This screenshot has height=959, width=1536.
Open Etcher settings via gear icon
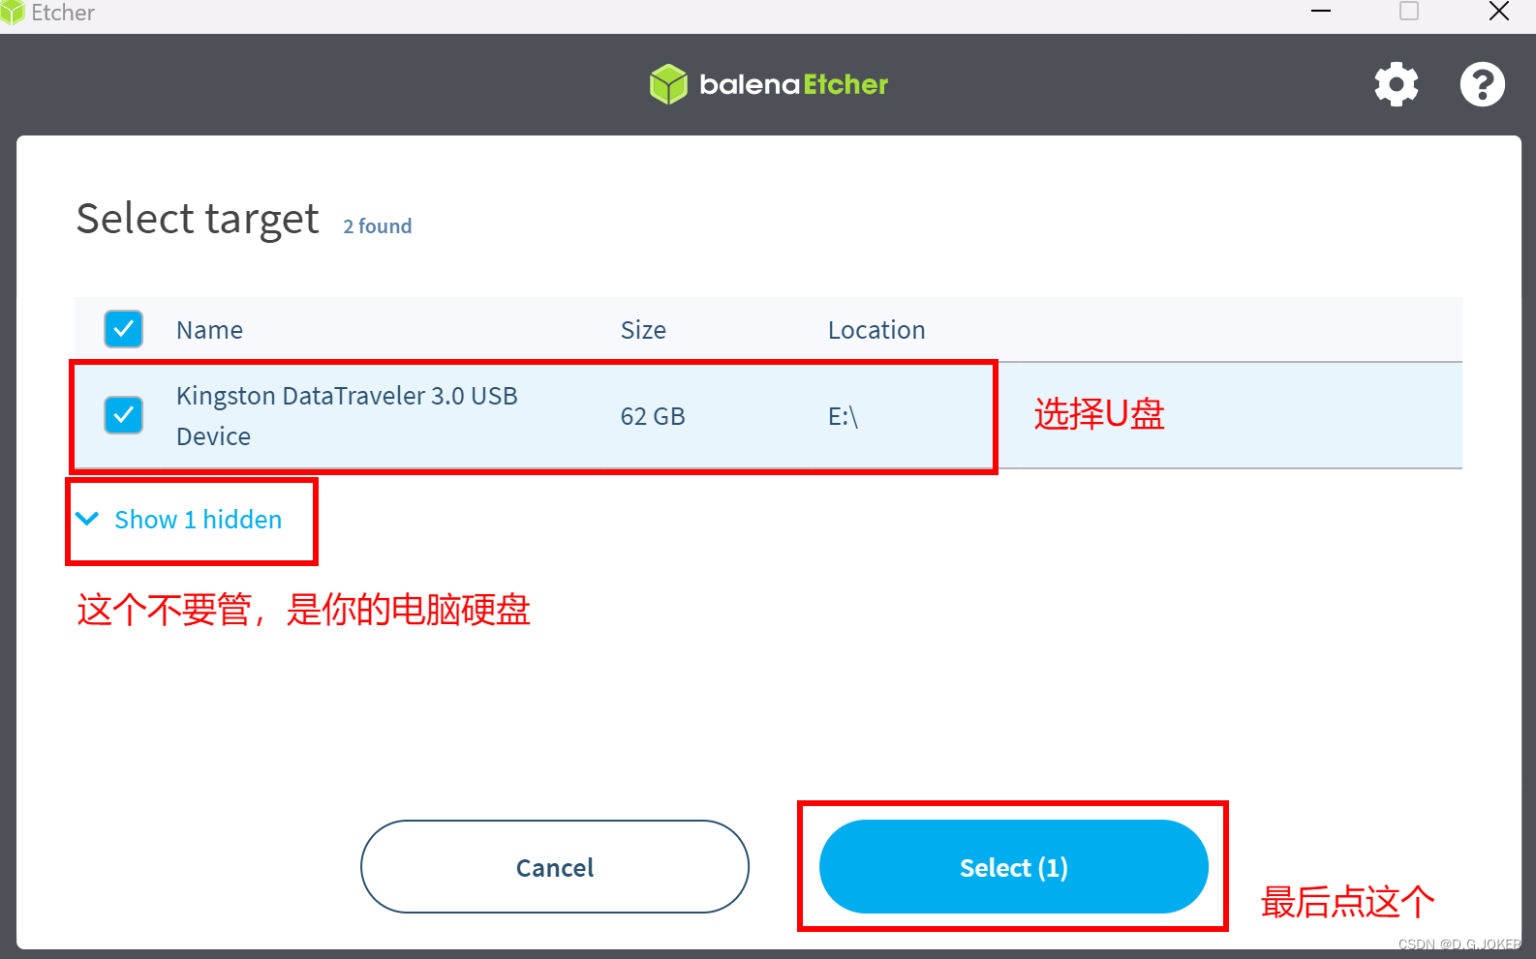(x=1396, y=84)
